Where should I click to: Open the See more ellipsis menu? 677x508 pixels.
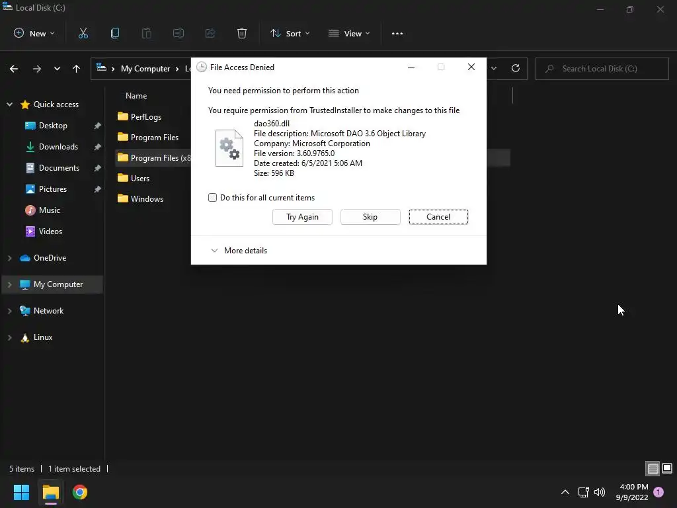click(x=397, y=33)
